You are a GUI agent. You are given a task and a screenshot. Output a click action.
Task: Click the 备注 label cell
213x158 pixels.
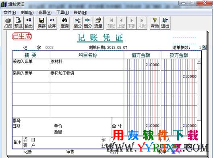pyautogui.click(x=17, y=143)
